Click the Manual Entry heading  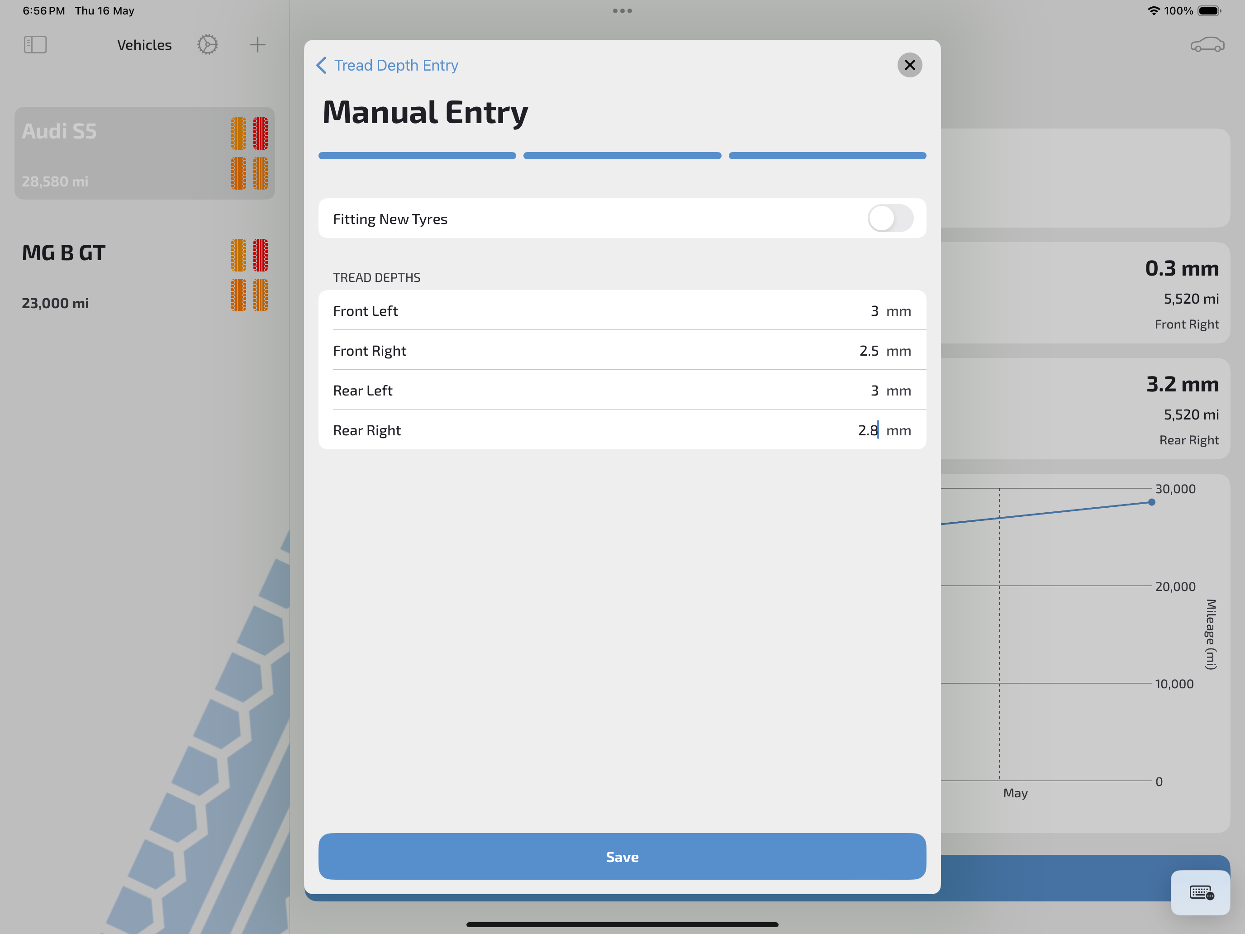click(x=425, y=112)
